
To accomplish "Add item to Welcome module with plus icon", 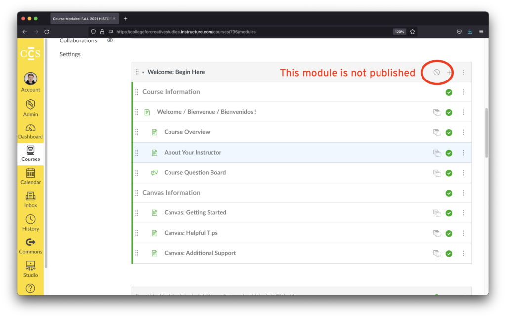I will (449, 73).
